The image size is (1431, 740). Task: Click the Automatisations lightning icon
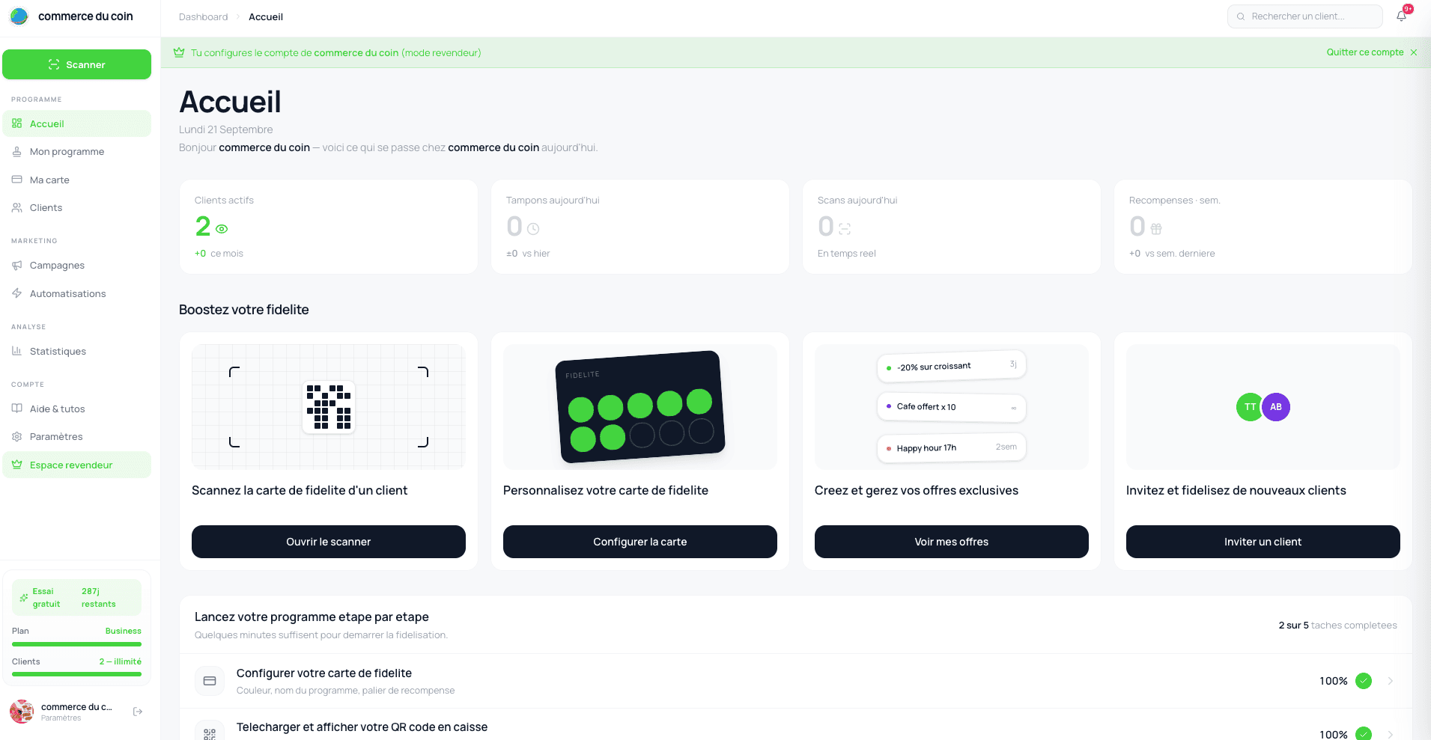16,293
